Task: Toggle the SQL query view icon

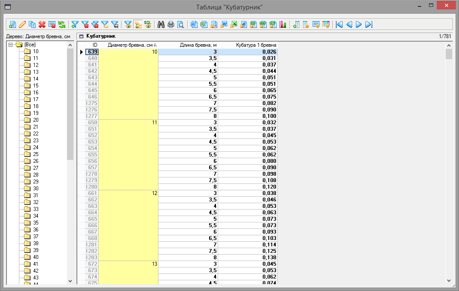Action: pyautogui.click(x=148, y=24)
